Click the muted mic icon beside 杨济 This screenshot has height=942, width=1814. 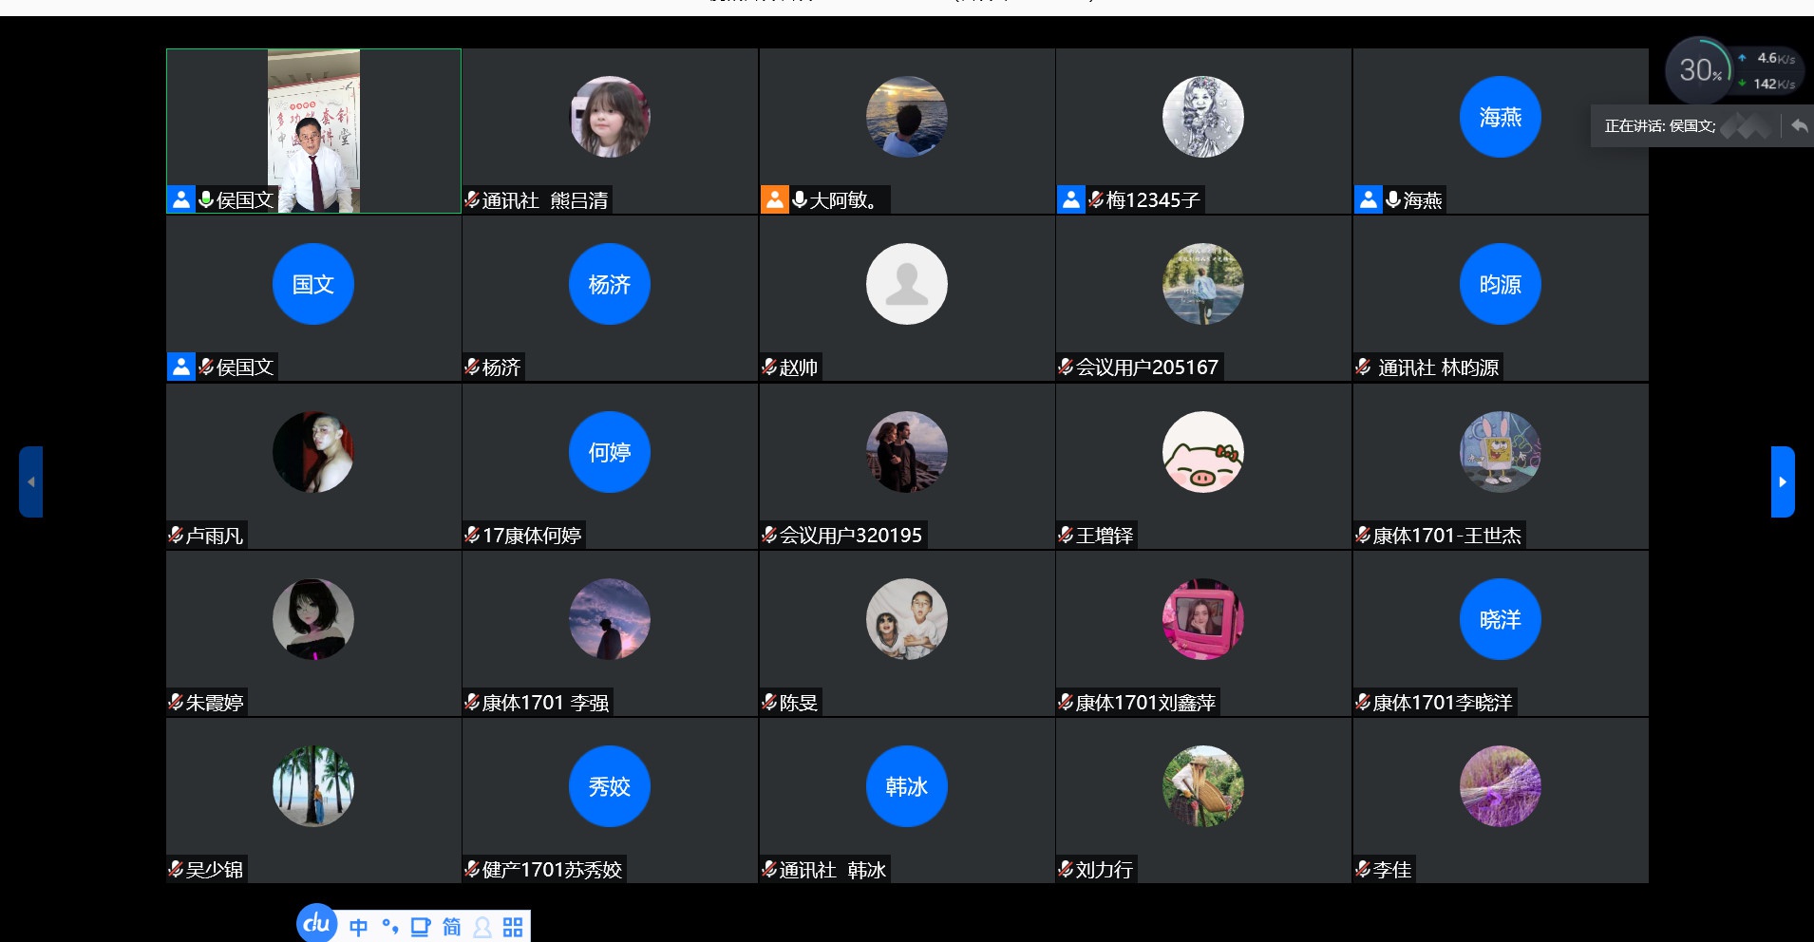(472, 367)
